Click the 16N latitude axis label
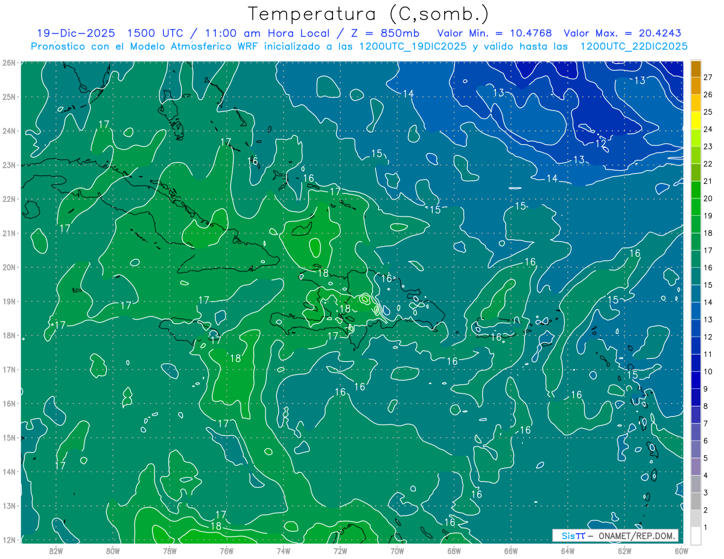 pos(8,403)
